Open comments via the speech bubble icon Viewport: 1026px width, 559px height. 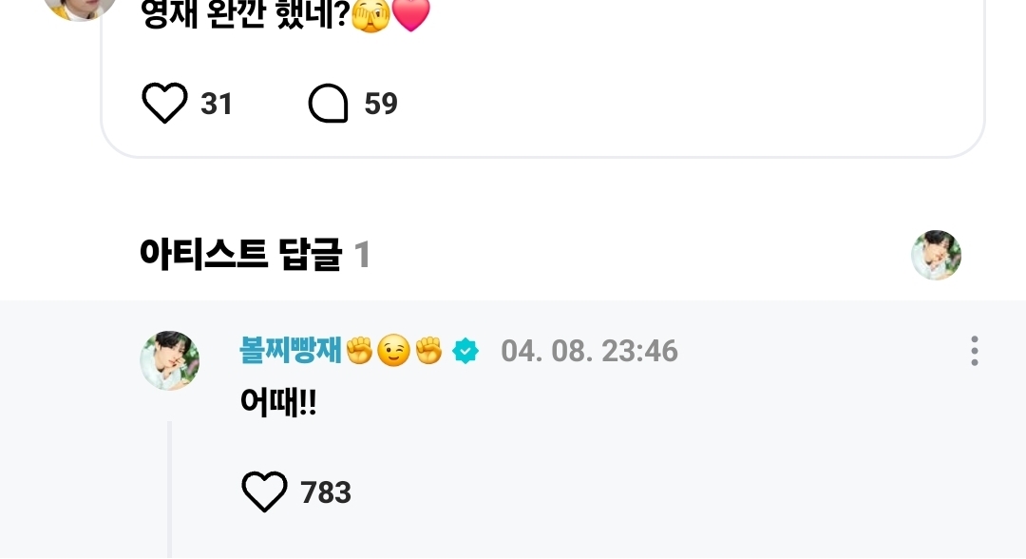pos(328,103)
